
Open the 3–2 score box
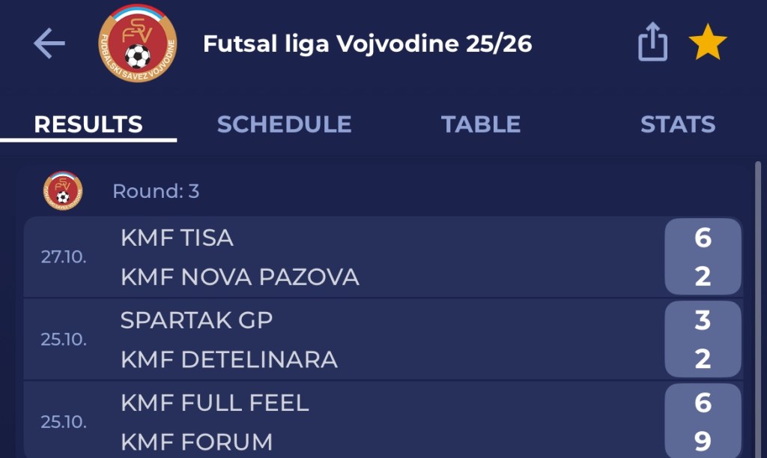click(702, 340)
